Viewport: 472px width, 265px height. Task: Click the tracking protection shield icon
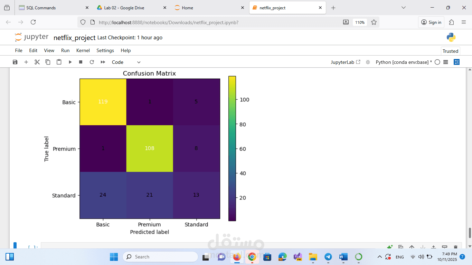[x=83, y=22]
